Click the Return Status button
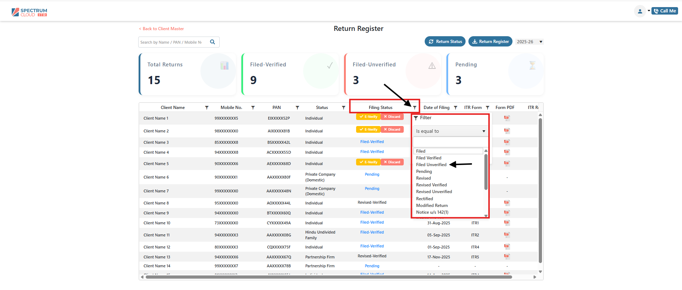Screen dimensions: 682x290 tap(445, 42)
